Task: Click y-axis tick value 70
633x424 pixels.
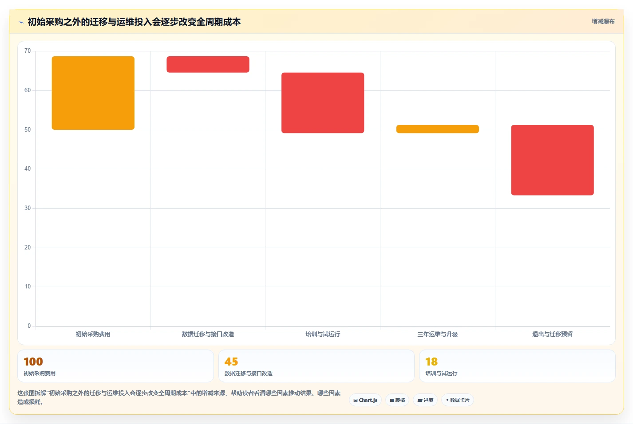Action: click(x=28, y=51)
